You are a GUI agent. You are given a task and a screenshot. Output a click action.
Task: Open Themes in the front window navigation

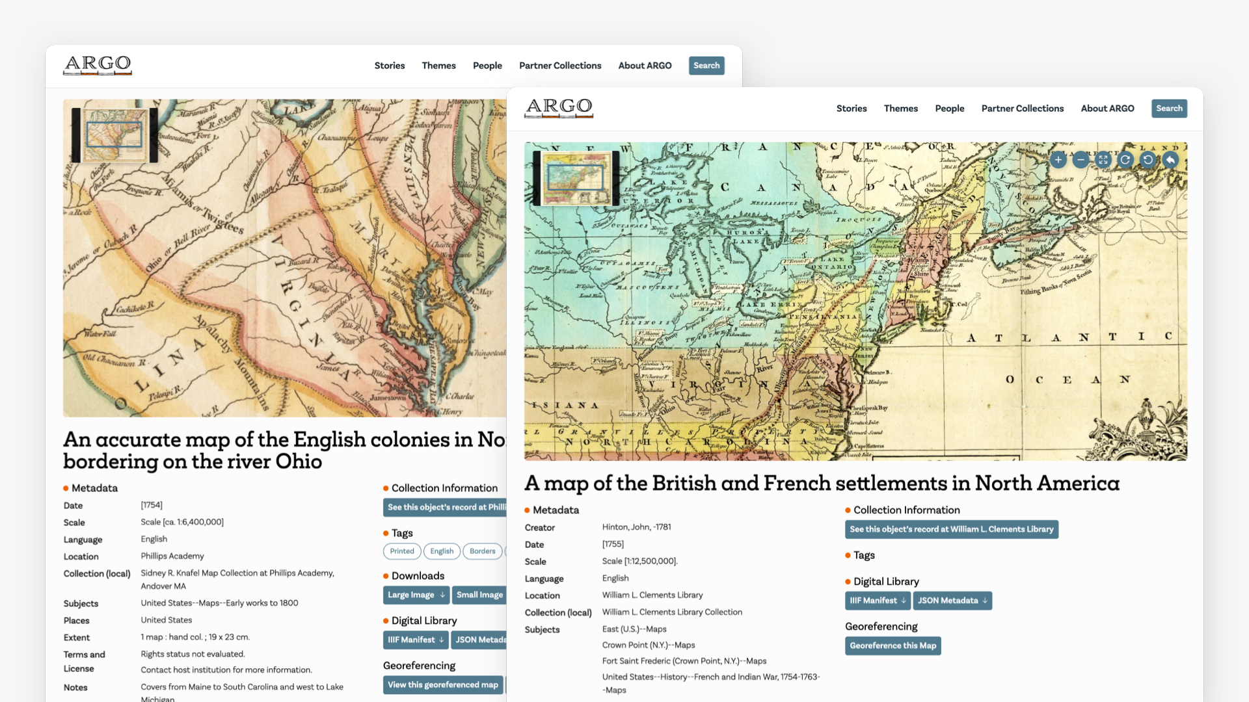pyautogui.click(x=901, y=109)
